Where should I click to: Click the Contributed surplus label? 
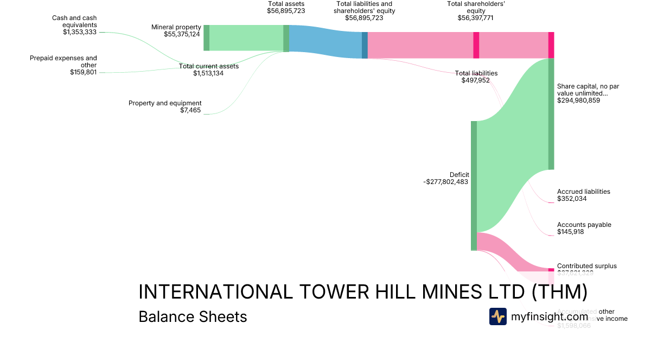click(x=586, y=266)
